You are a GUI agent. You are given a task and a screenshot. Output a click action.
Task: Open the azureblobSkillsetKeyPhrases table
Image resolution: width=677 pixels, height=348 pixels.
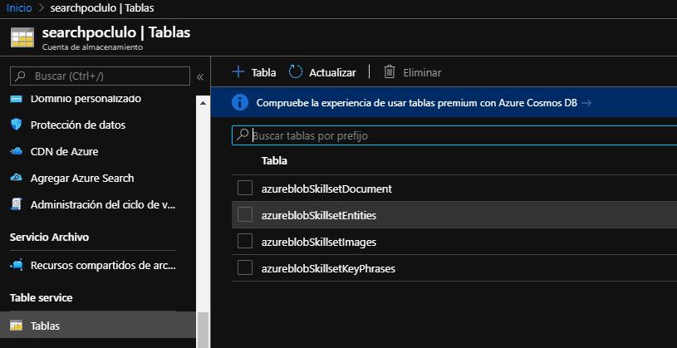coord(328,269)
